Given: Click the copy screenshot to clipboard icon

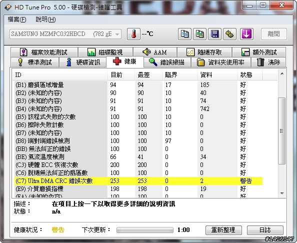Looking at the screenshot, I should click(x=199, y=34).
